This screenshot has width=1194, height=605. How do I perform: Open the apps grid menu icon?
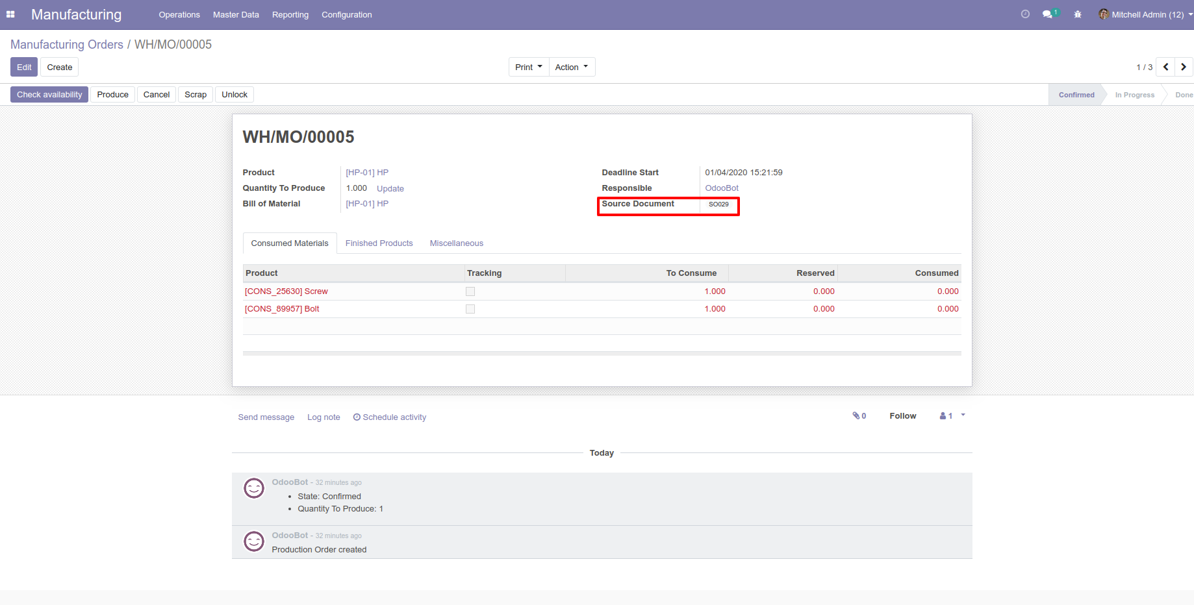click(10, 14)
